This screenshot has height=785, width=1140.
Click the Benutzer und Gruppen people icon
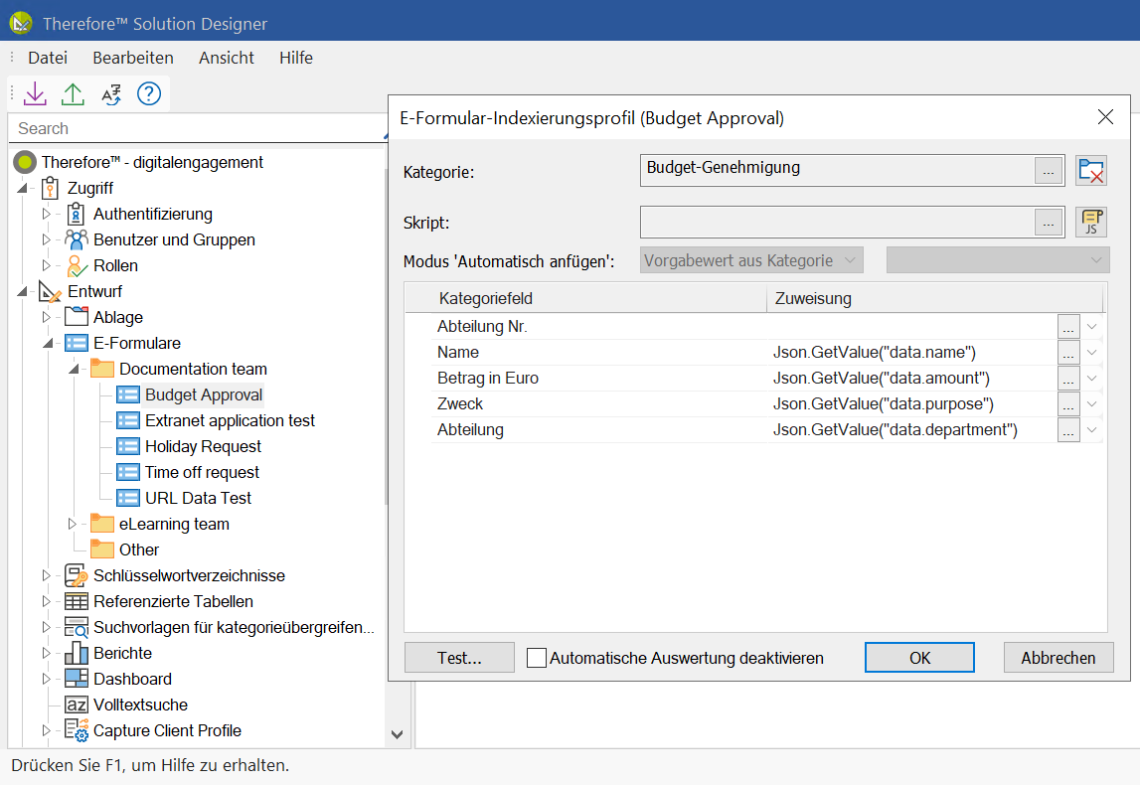click(77, 239)
